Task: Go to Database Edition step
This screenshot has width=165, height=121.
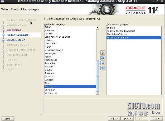Action: [16, 40]
